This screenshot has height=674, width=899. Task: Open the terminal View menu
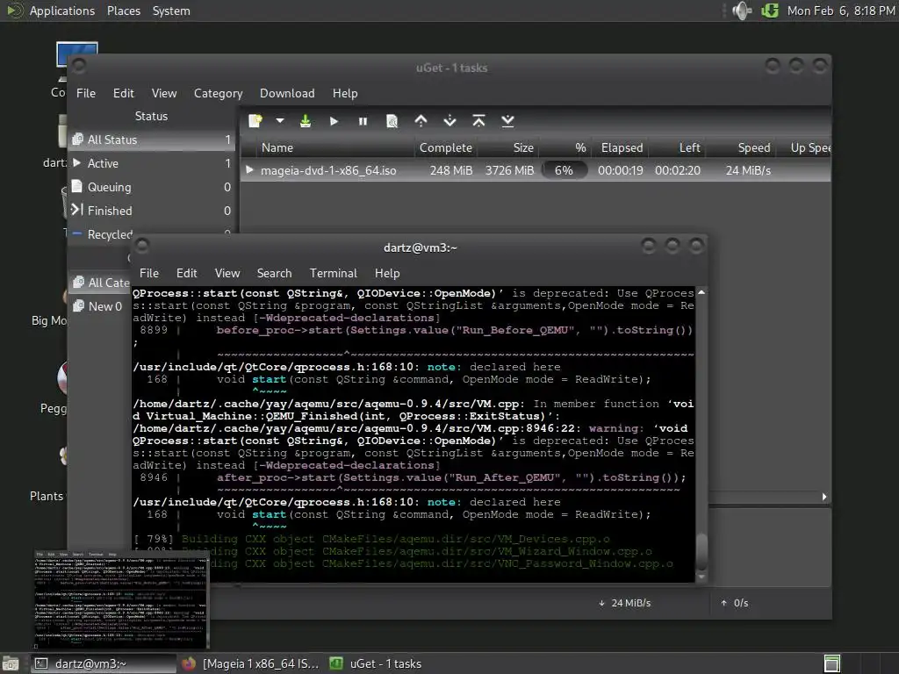pyautogui.click(x=227, y=274)
